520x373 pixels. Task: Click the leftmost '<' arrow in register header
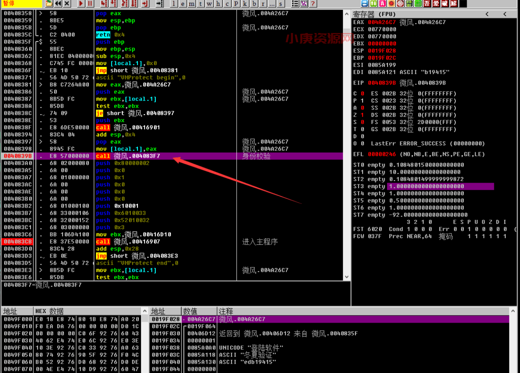(487, 14)
